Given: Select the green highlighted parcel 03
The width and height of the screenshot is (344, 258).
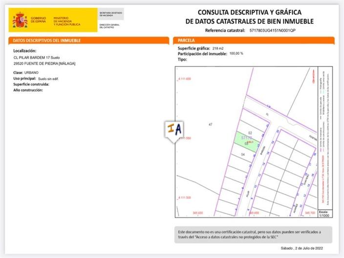Looking at the screenshot, I should tap(248, 142).
